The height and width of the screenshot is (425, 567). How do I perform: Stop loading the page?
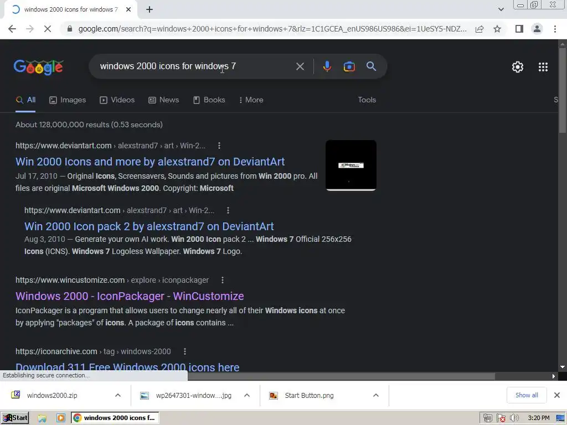point(48,29)
